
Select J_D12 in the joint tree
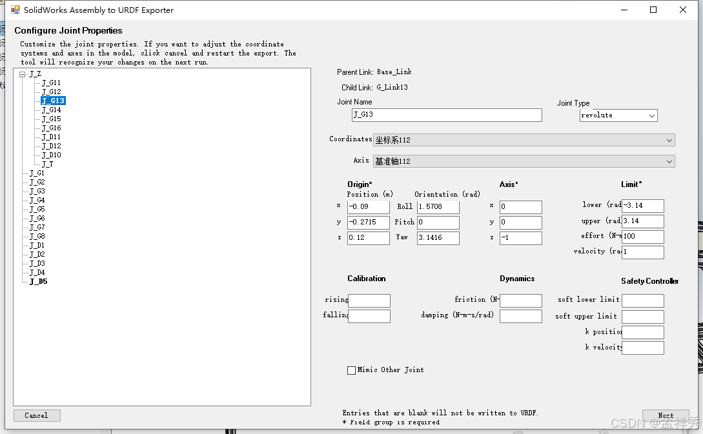click(51, 146)
